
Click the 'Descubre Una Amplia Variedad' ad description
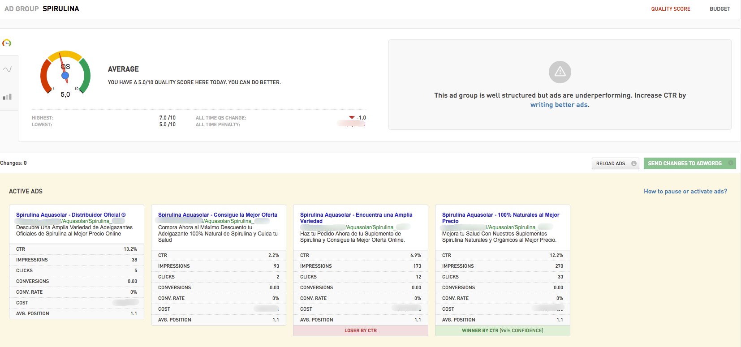click(x=74, y=231)
